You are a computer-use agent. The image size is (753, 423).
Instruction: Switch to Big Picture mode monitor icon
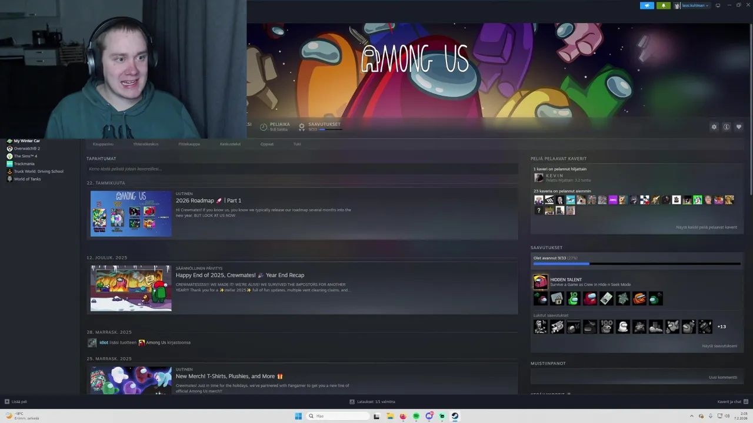coord(718,5)
